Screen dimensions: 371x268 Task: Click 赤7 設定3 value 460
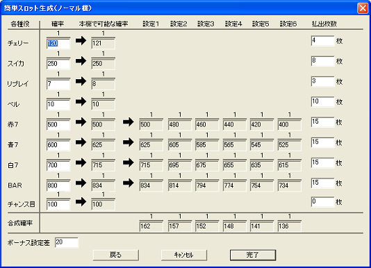207,124
